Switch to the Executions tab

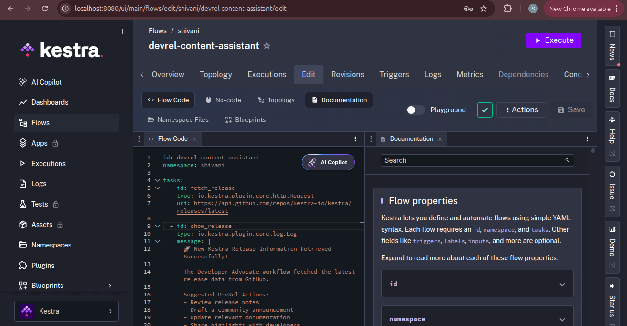coord(267,75)
